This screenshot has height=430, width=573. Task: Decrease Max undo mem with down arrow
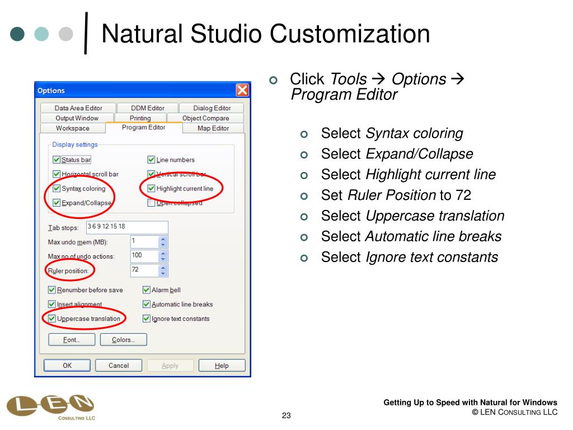(x=163, y=245)
